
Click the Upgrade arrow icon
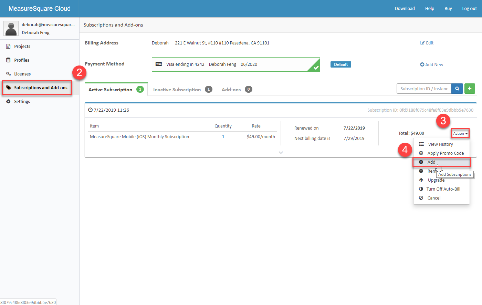[421, 180]
